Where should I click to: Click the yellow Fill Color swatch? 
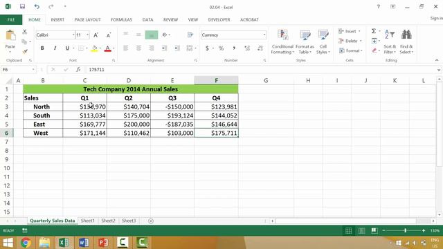coord(94,48)
